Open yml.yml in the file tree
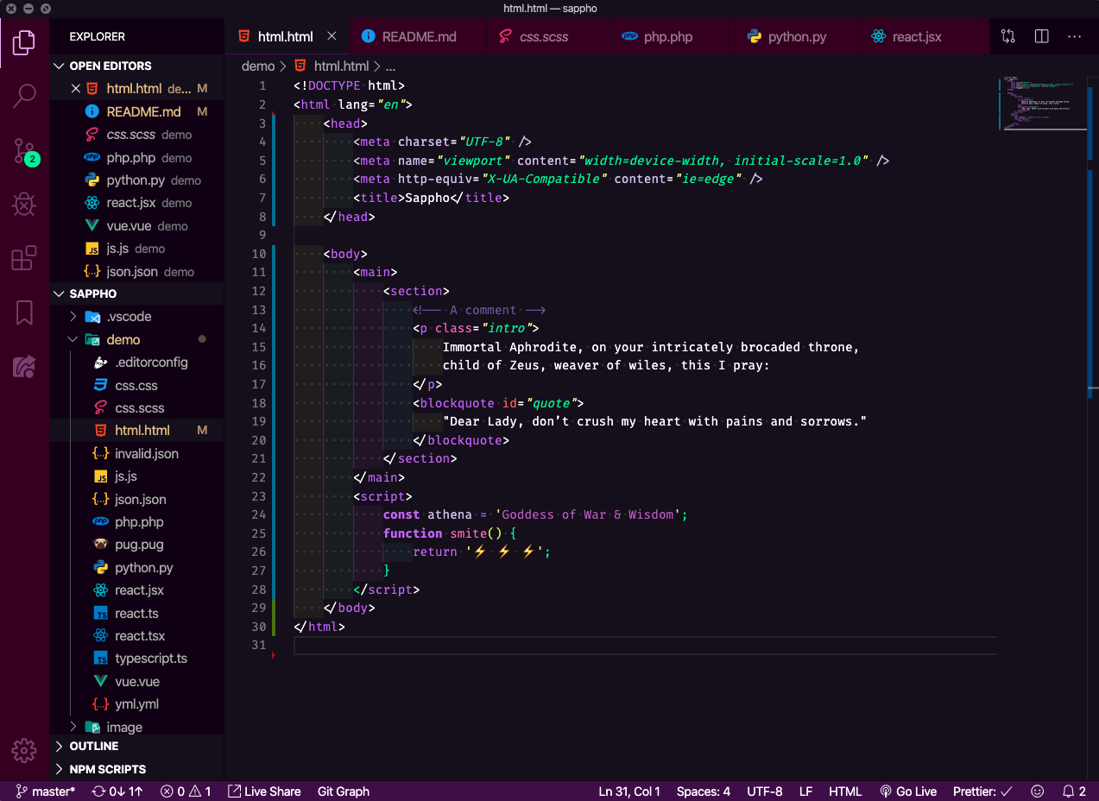1099x801 pixels. (x=136, y=703)
